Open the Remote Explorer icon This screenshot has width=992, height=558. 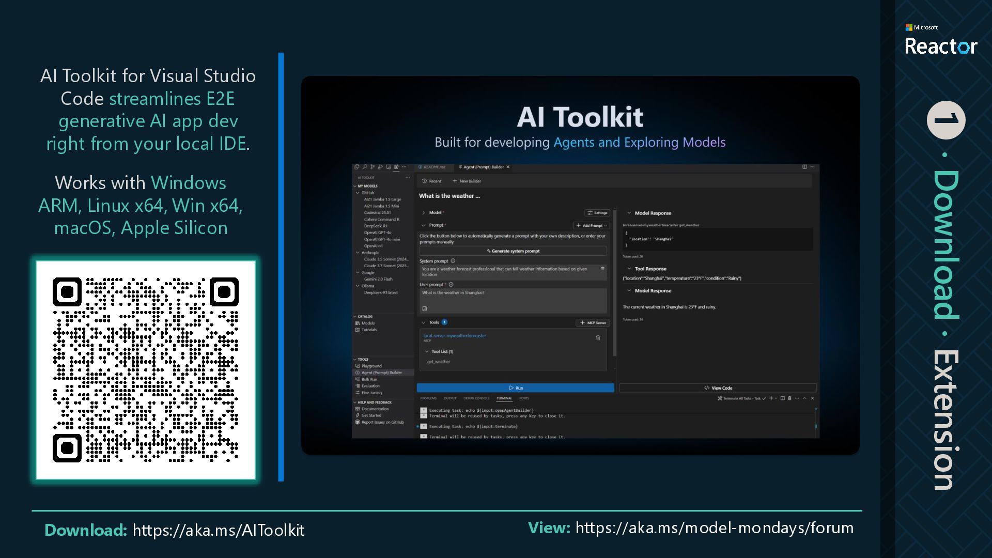[x=388, y=167]
